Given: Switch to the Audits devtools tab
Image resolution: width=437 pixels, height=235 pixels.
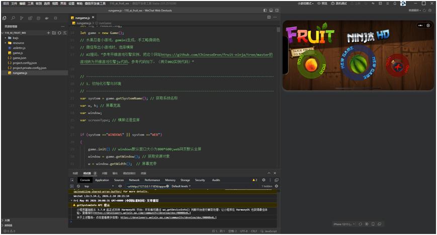Looking at the screenshot, I should click(x=216, y=180).
